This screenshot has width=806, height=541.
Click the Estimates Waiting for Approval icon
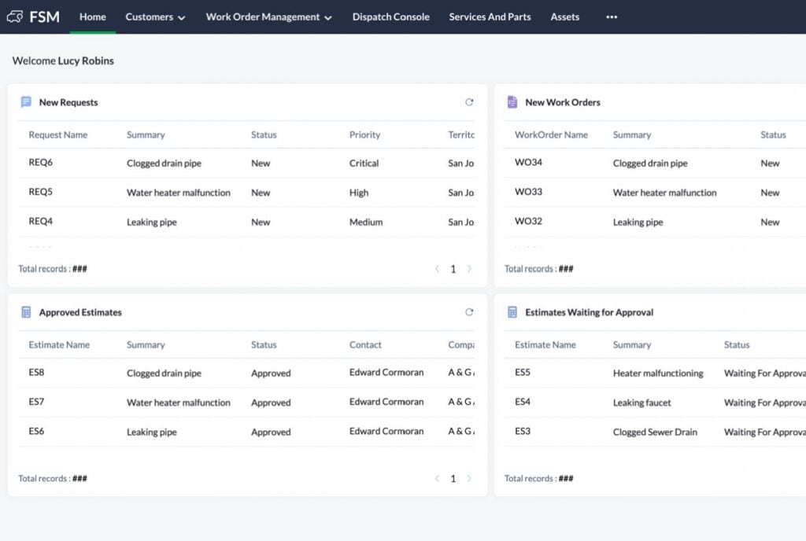(x=512, y=312)
